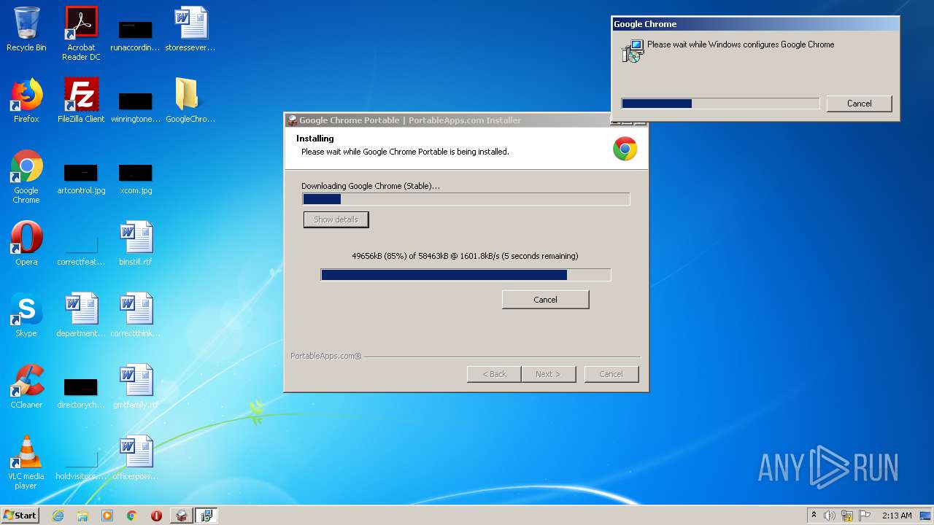Click the installer's bottom Cancel button
934x525 pixels.
tap(611, 374)
